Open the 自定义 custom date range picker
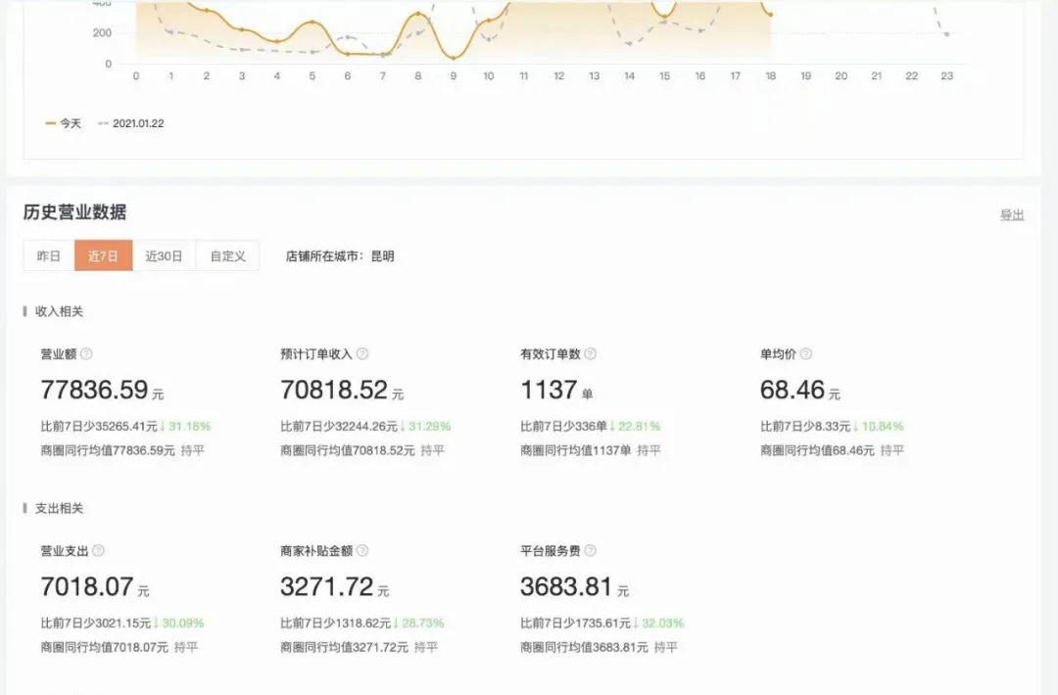This screenshot has height=695, width=1058. tap(226, 255)
